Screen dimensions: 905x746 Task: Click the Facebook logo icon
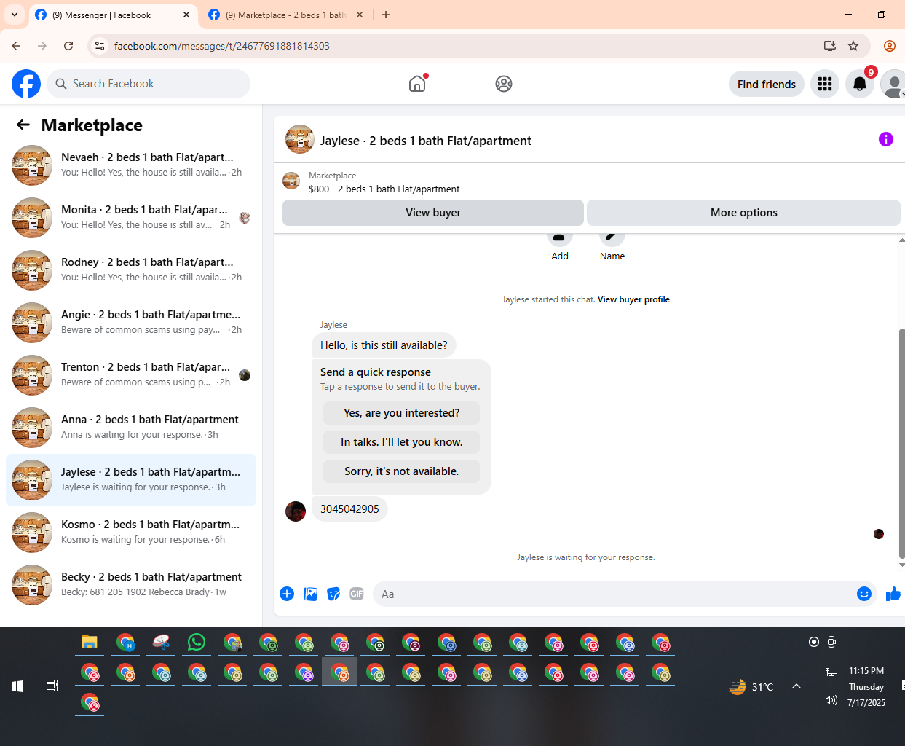26,84
